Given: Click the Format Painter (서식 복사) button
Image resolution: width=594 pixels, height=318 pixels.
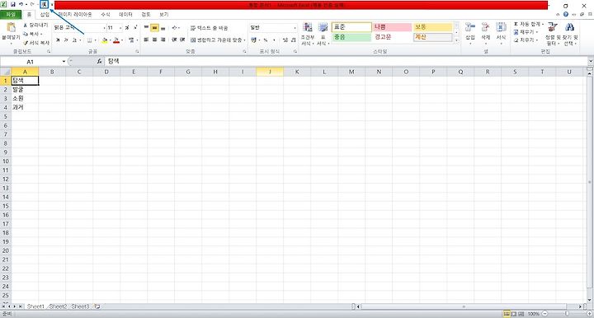Looking at the screenshot, I should tap(36, 43).
